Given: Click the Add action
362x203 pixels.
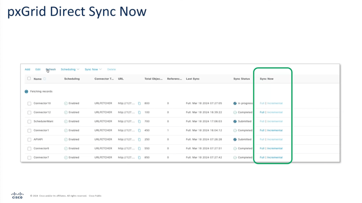Looking at the screenshot, I should pyautogui.click(x=28, y=69).
